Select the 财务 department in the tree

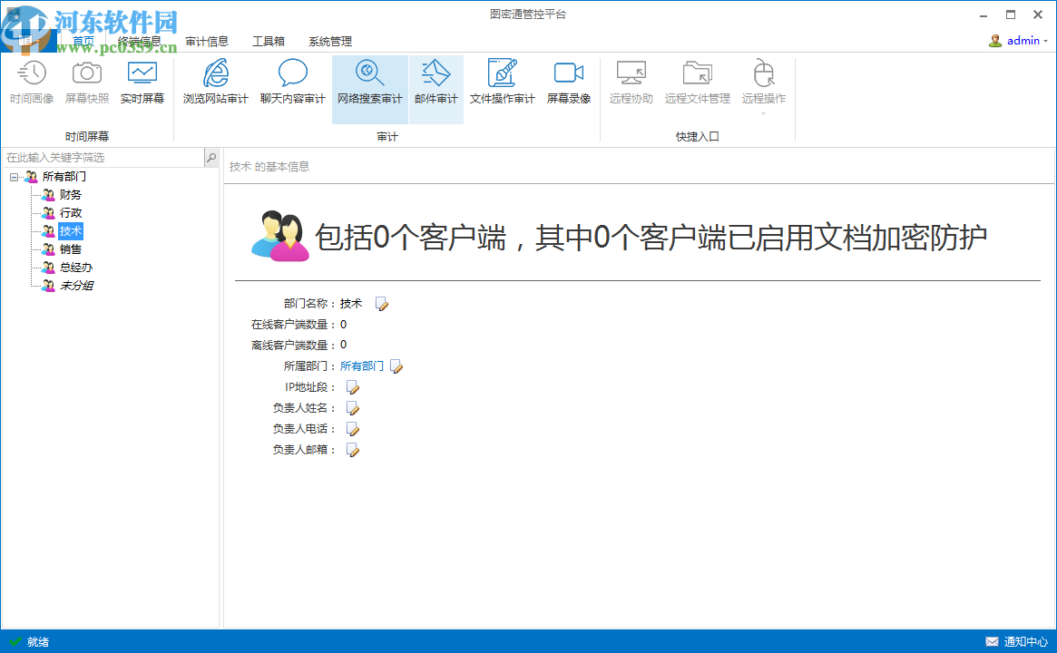[x=69, y=194]
